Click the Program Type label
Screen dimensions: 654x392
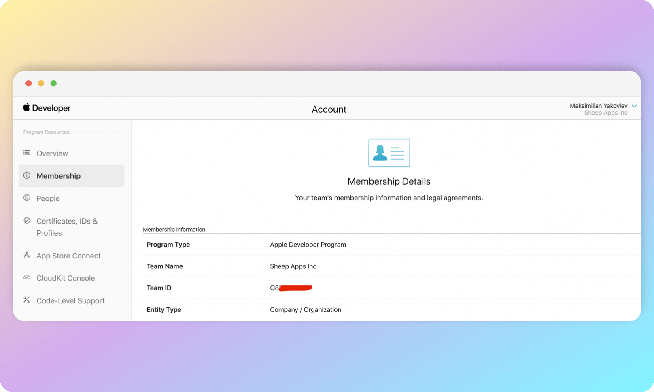tap(168, 245)
